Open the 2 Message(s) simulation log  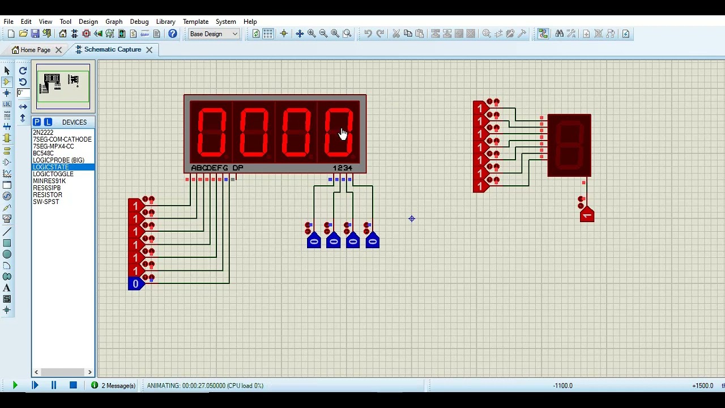pyautogui.click(x=113, y=385)
